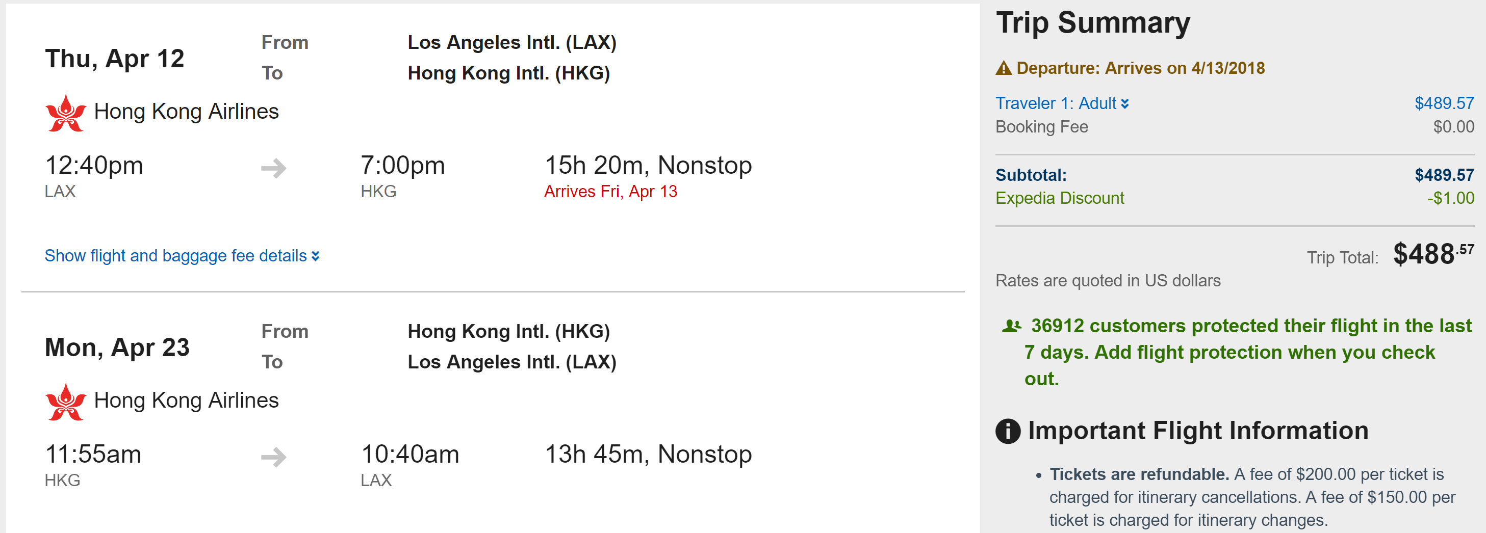Click the traveler's $489.57 price link

point(1444,104)
